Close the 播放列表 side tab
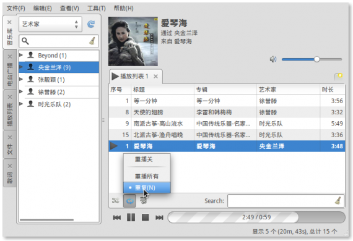This screenshot has height=241, width=353. (10, 97)
